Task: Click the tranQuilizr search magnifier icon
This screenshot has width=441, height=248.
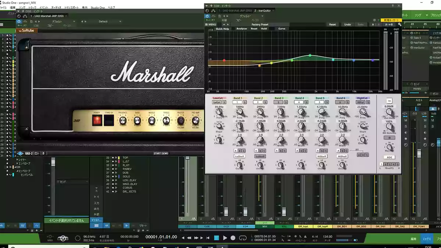Action: (399, 25)
